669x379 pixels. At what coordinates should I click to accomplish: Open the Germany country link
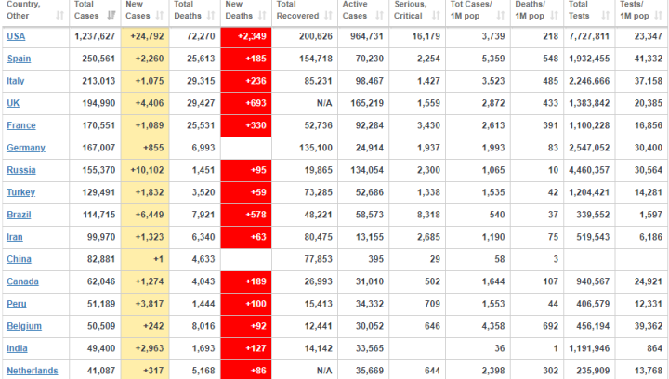(26, 148)
